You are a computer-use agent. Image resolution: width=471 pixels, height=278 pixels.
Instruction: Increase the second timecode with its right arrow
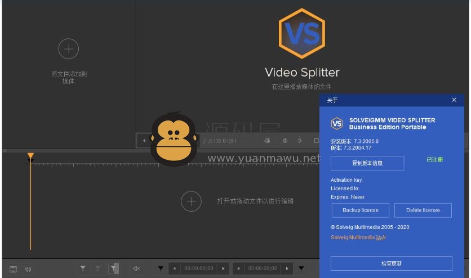287,268
